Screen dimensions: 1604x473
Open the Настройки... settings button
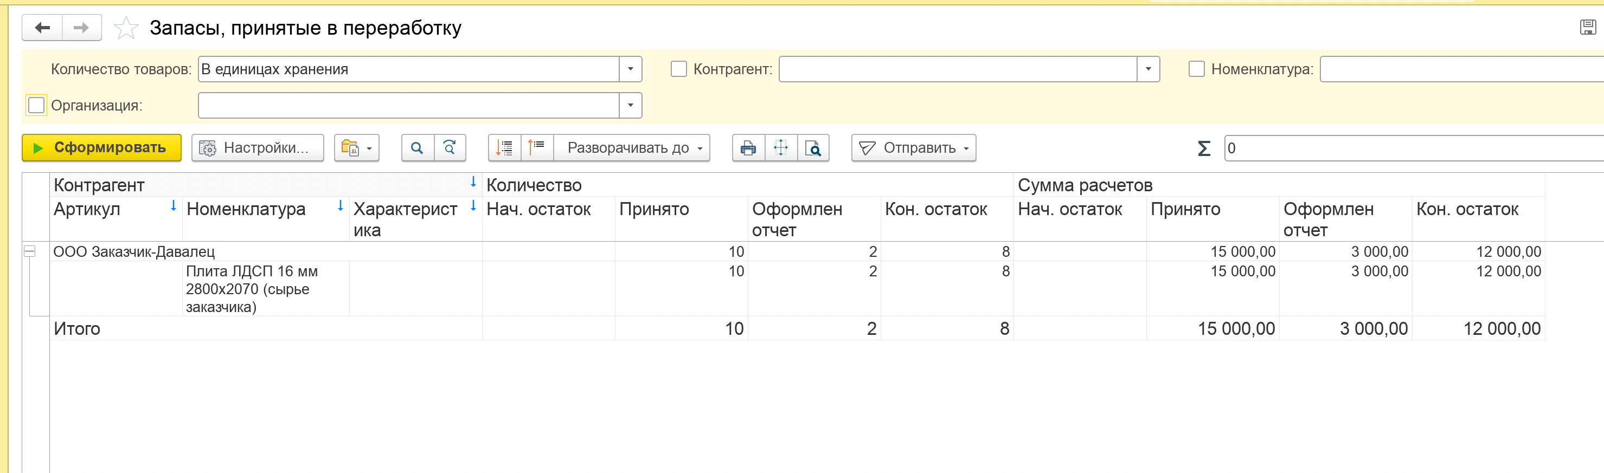(x=258, y=148)
